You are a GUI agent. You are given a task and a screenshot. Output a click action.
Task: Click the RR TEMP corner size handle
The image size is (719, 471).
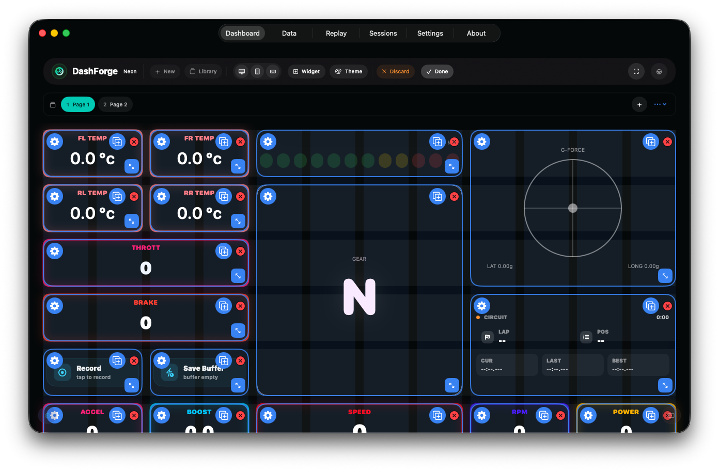click(x=238, y=221)
